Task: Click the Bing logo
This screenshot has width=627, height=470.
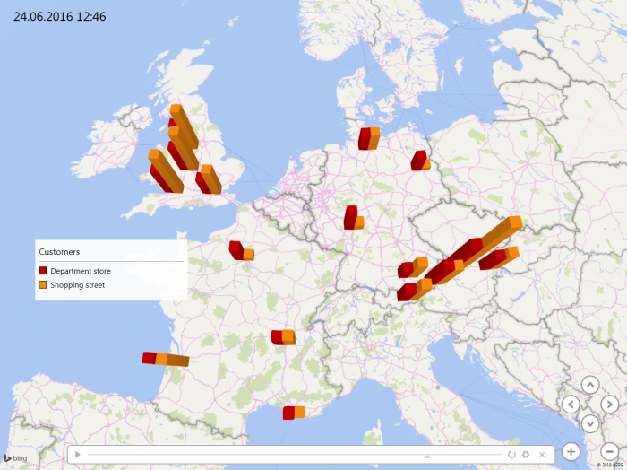Action: [15, 457]
